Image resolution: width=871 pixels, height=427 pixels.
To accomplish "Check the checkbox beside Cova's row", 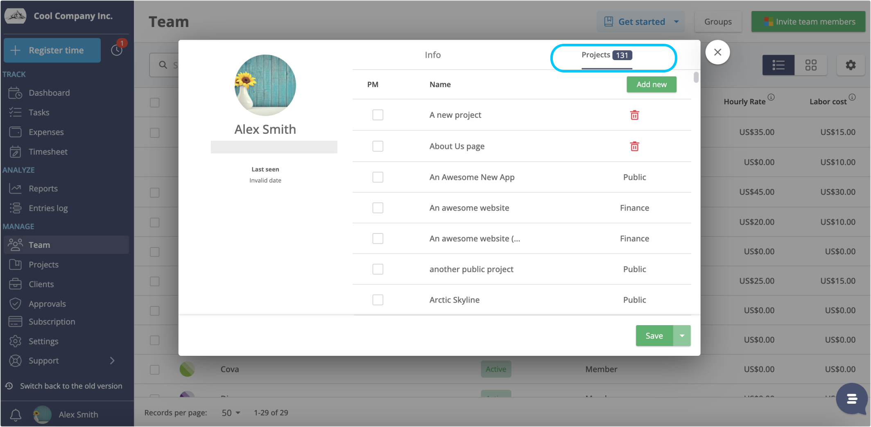I will [154, 369].
